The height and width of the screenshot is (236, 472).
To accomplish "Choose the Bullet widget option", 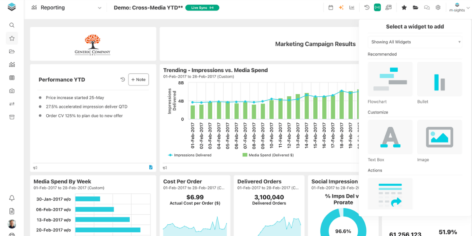I will 439,79.
